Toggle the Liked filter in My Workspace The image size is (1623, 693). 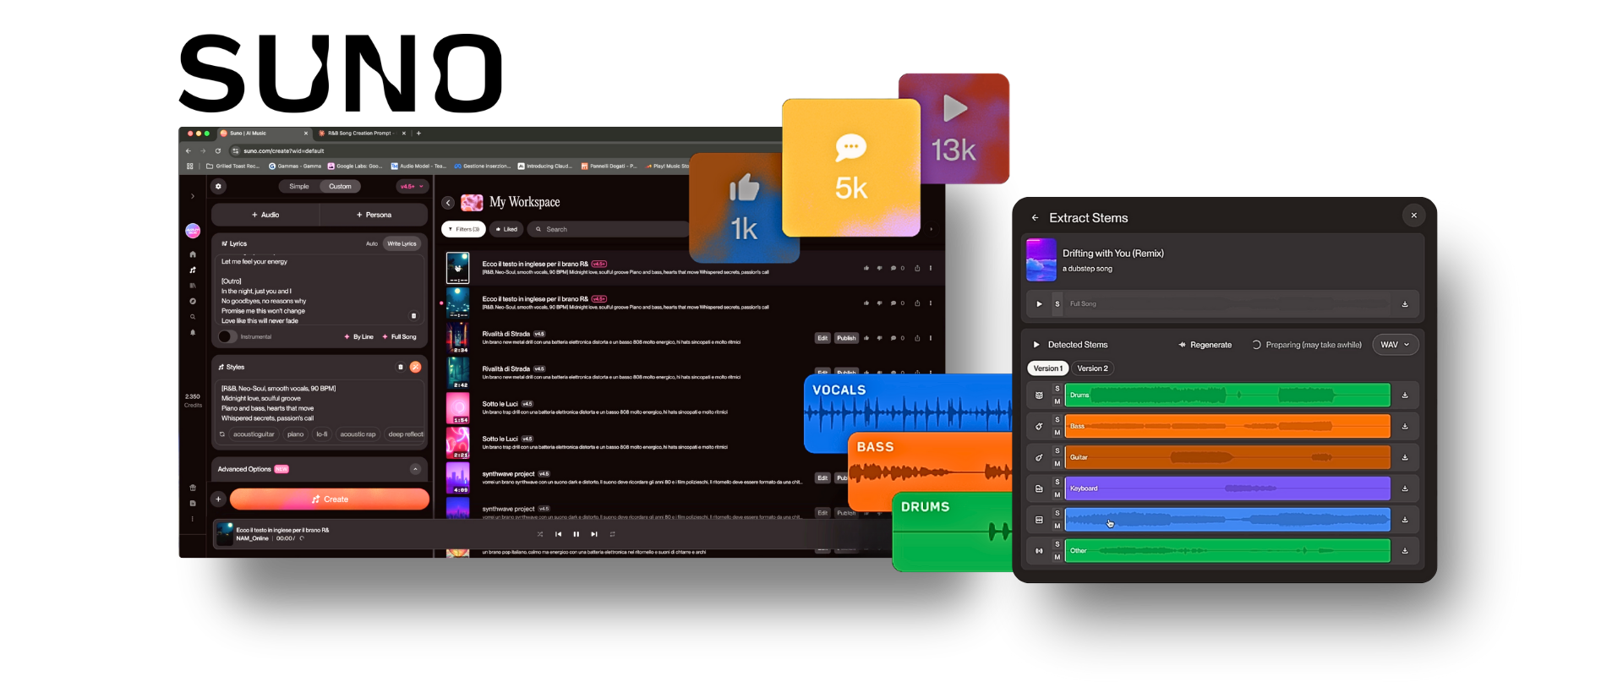point(507,229)
